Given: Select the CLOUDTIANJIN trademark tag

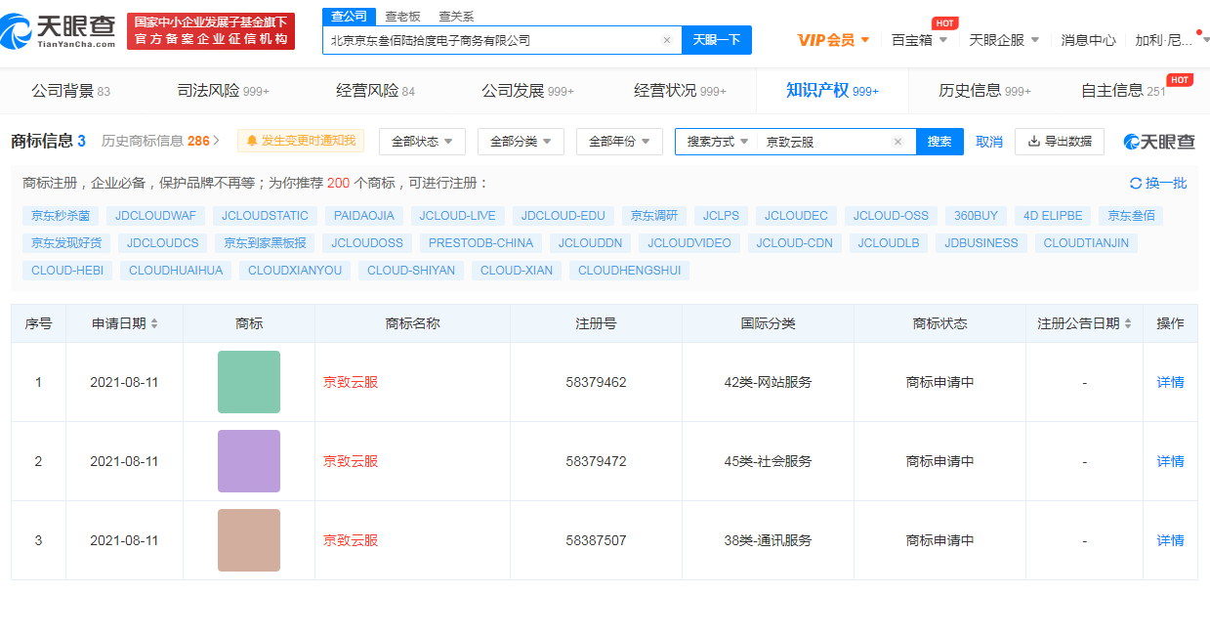Looking at the screenshot, I should (1086, 243).
